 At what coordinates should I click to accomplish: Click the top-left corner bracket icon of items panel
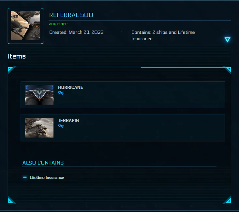click(x=12, y=70)
